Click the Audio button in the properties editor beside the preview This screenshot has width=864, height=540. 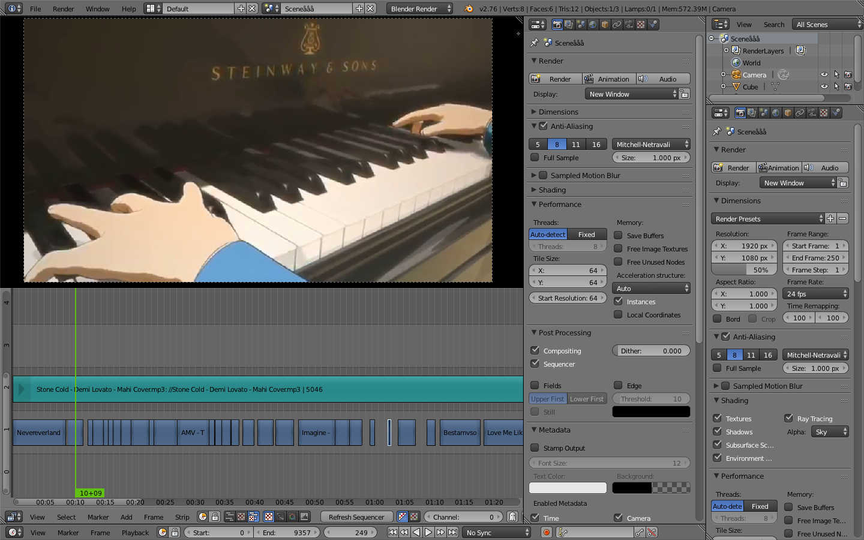pyautogui.click(x=663, y=79)
